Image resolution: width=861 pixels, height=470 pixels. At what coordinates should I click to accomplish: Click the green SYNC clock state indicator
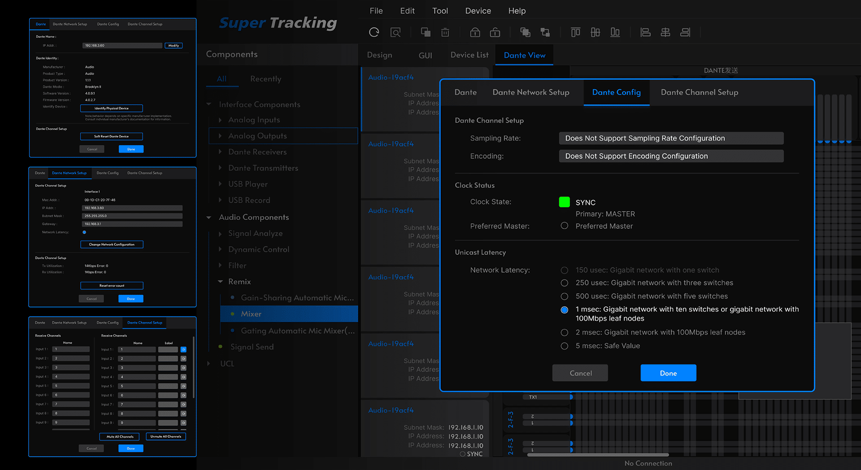click(x=564, y=202)
